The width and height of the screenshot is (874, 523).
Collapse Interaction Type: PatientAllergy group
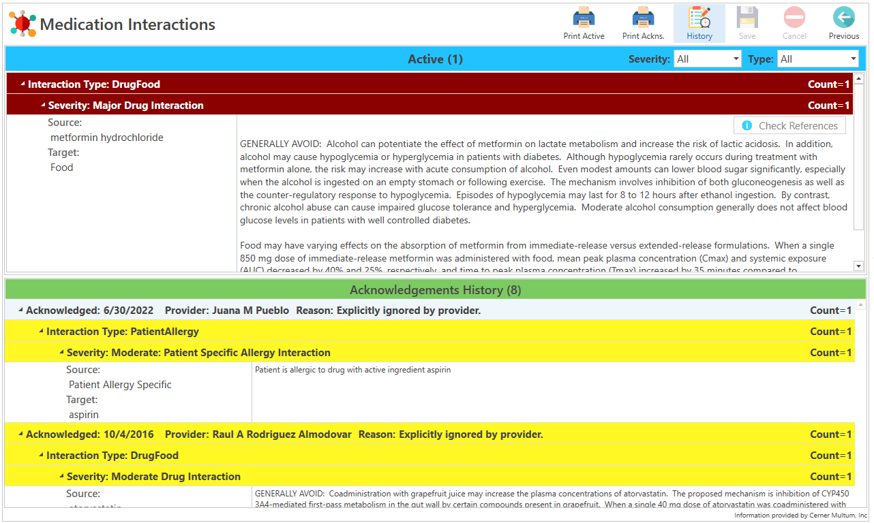click(x=42, y=332)
